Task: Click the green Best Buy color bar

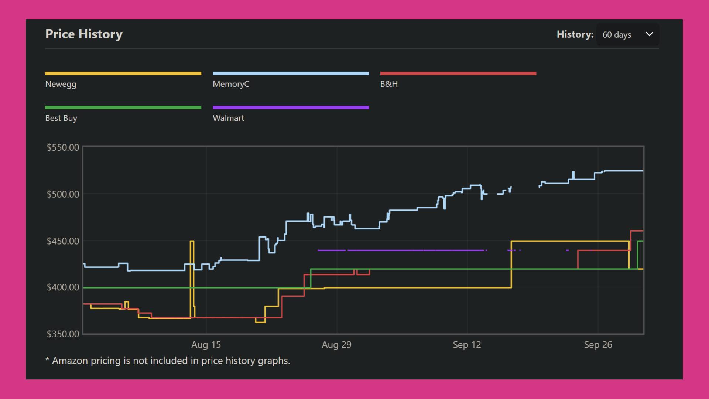Action: pyautogui.click(x=123, y=108)
